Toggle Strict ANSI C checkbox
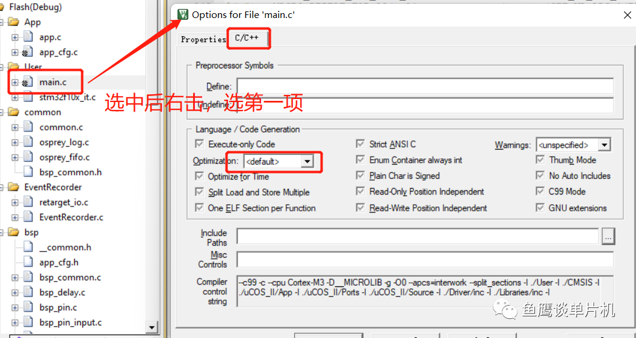Screen dimensions: 636x338 [x=360, y=143]
